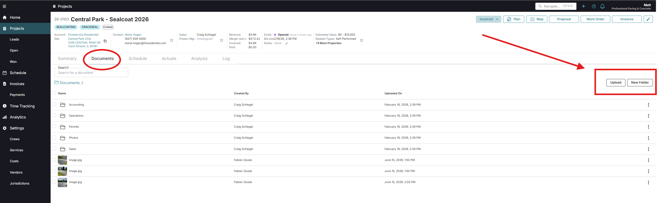The width and height of the screenshot is (657, 203).
Task: Switch to the Summary tab
Action: tap(67, 59)
